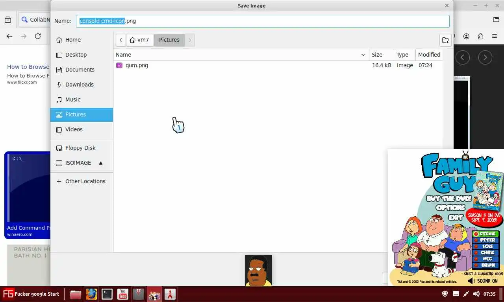Open Home in the places sidebar
The width and height of the screenshot is (504, 302).
(82, 40)
